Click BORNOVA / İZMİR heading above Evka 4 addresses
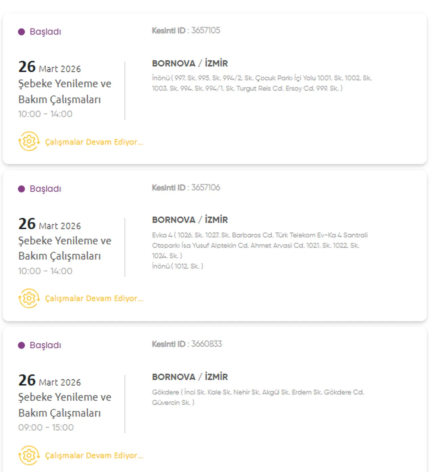This screenshot has height=472, width=433. [x=190, y=220]
